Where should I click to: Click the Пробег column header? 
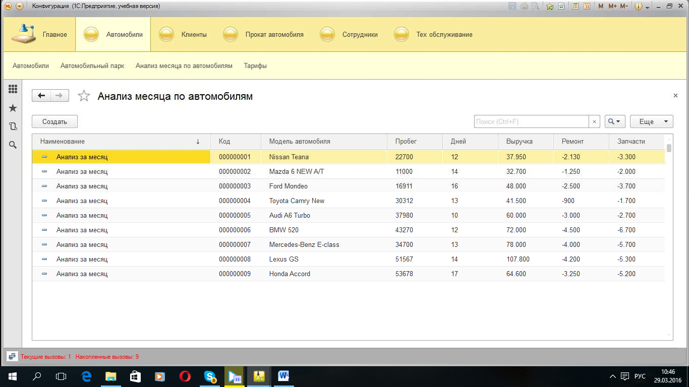tap(415, 141)
